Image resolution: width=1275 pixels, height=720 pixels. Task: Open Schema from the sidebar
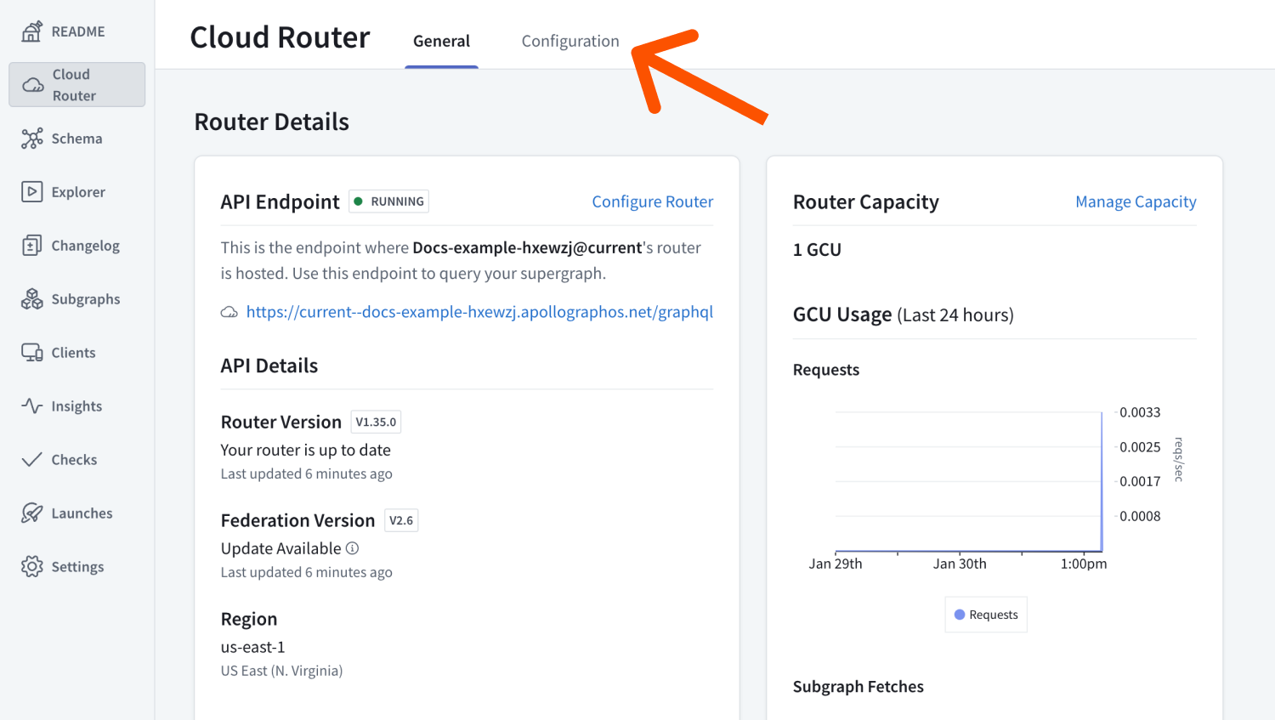31,138
